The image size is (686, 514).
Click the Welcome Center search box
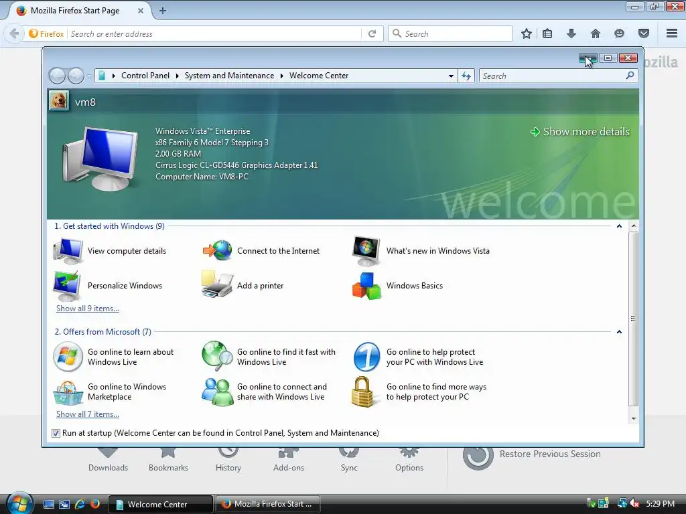pyautogui.click(x=552, y=76)
